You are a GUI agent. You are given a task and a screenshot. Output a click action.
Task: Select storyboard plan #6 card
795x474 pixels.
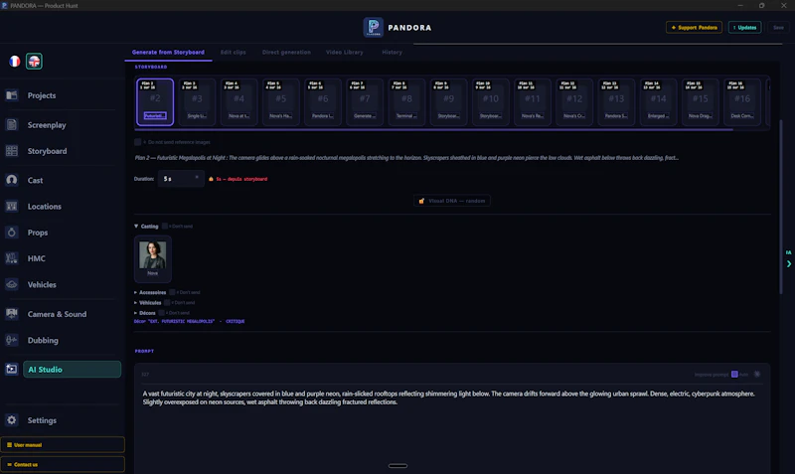coord(323,101)
